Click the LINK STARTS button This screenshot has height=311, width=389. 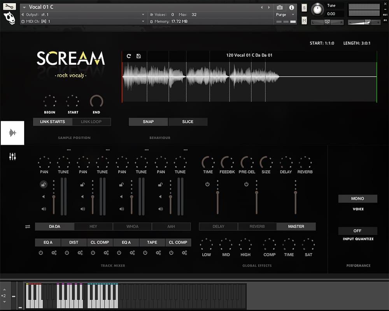[x=53, y=122]
